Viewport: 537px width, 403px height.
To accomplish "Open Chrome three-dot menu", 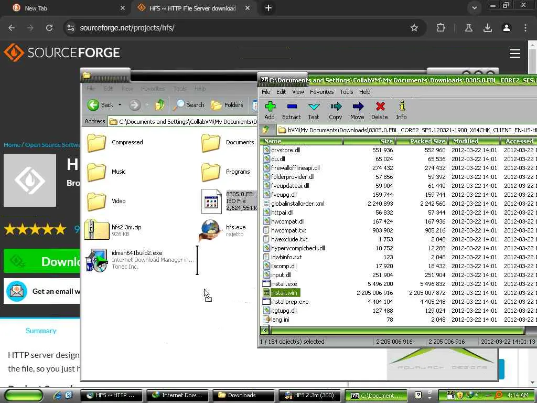I will coord(525,28).
